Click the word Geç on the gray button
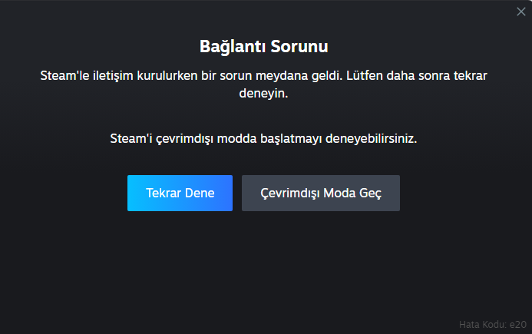Screen dimensions: 532x334 (x=370, y=193)
